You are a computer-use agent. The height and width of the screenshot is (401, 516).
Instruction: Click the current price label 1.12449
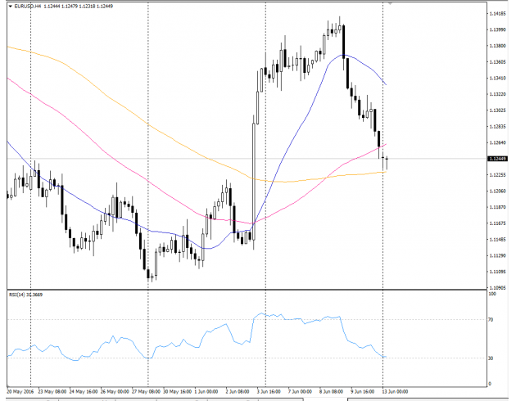pos(496,159)
